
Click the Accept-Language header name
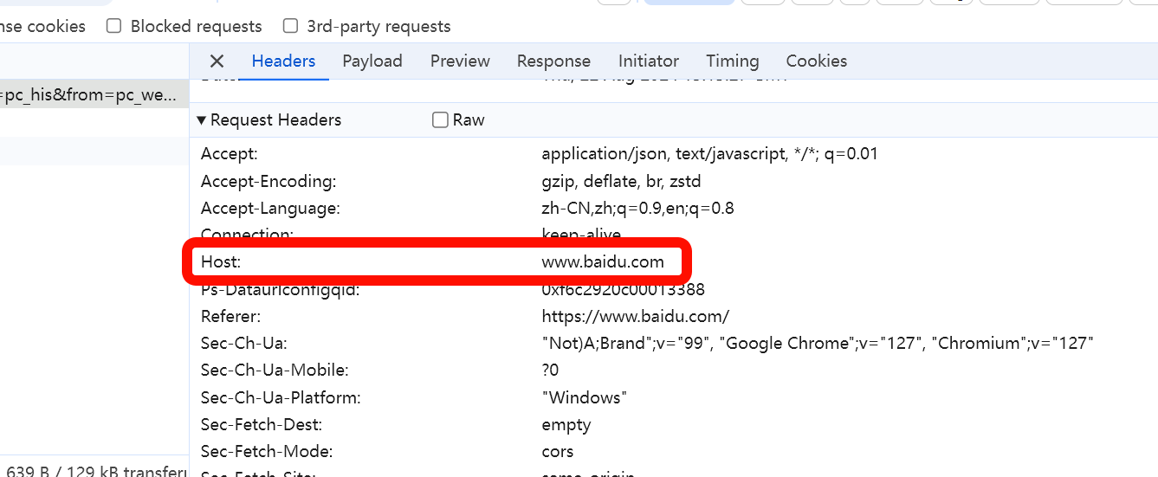(x=270, y=209)
